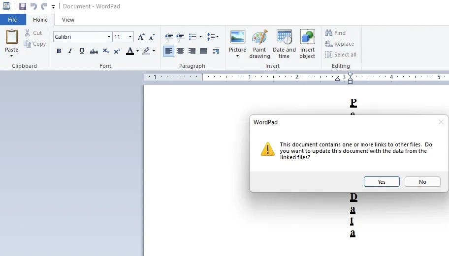The image size is (449, 256).
Task: Click the Strikethrough icon
Action: (94, 51)
